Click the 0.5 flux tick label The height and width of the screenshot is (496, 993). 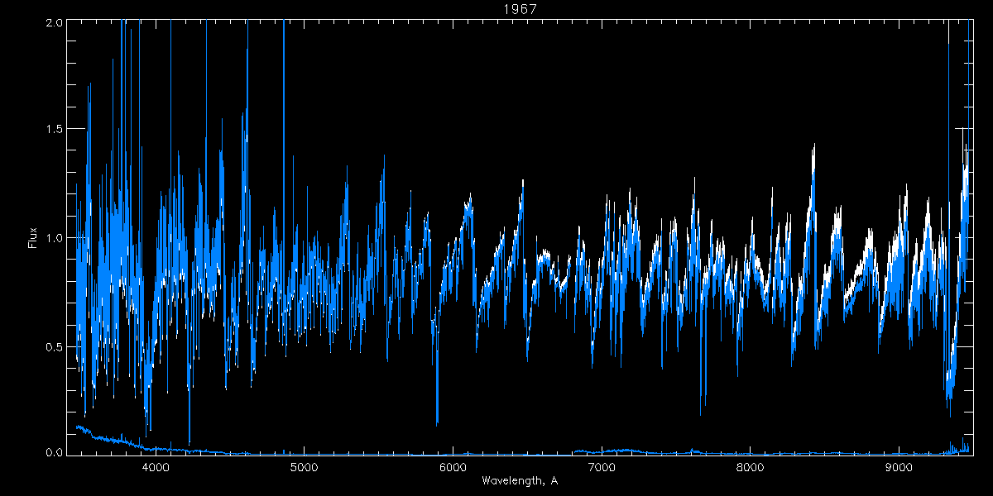[54, 346]
